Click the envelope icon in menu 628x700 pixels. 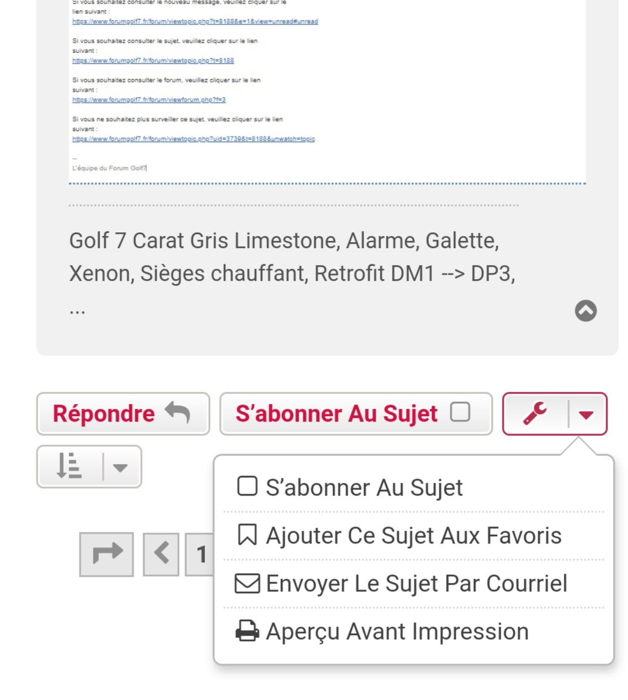[247, 583]
